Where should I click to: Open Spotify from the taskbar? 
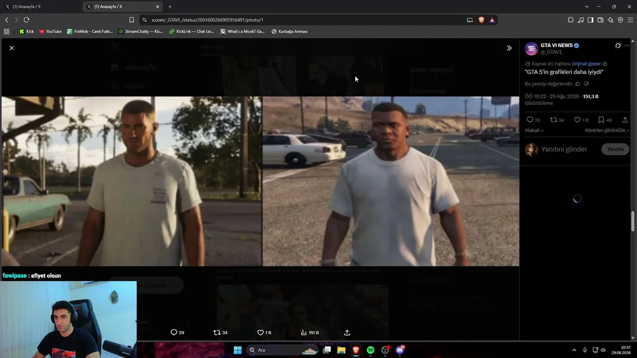coord(370,350)
